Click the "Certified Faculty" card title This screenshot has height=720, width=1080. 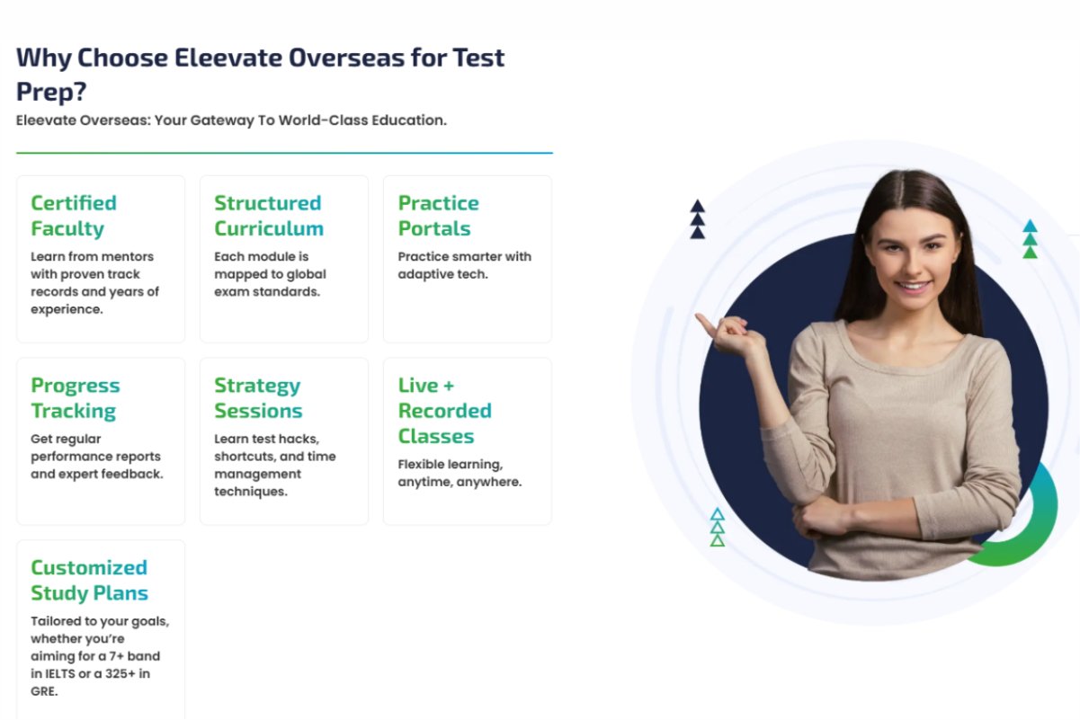pos(74,216)
